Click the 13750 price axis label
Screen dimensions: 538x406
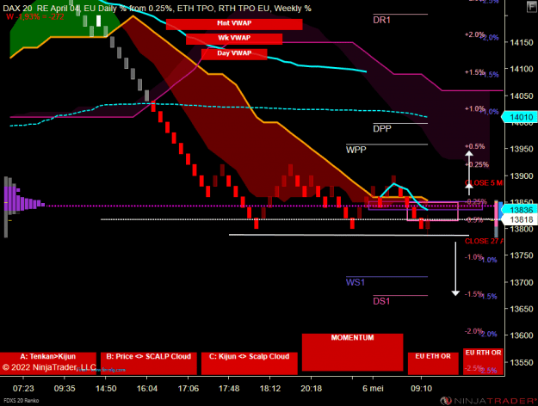click(522, 255)
